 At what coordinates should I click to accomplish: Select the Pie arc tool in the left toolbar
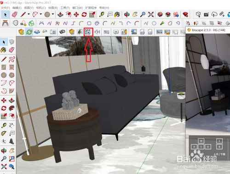click(x=11, y=91)
